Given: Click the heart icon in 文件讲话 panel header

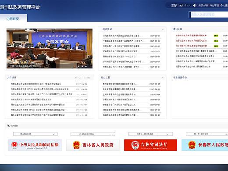Looking at the screenshot, I should (x=80, y=78).
